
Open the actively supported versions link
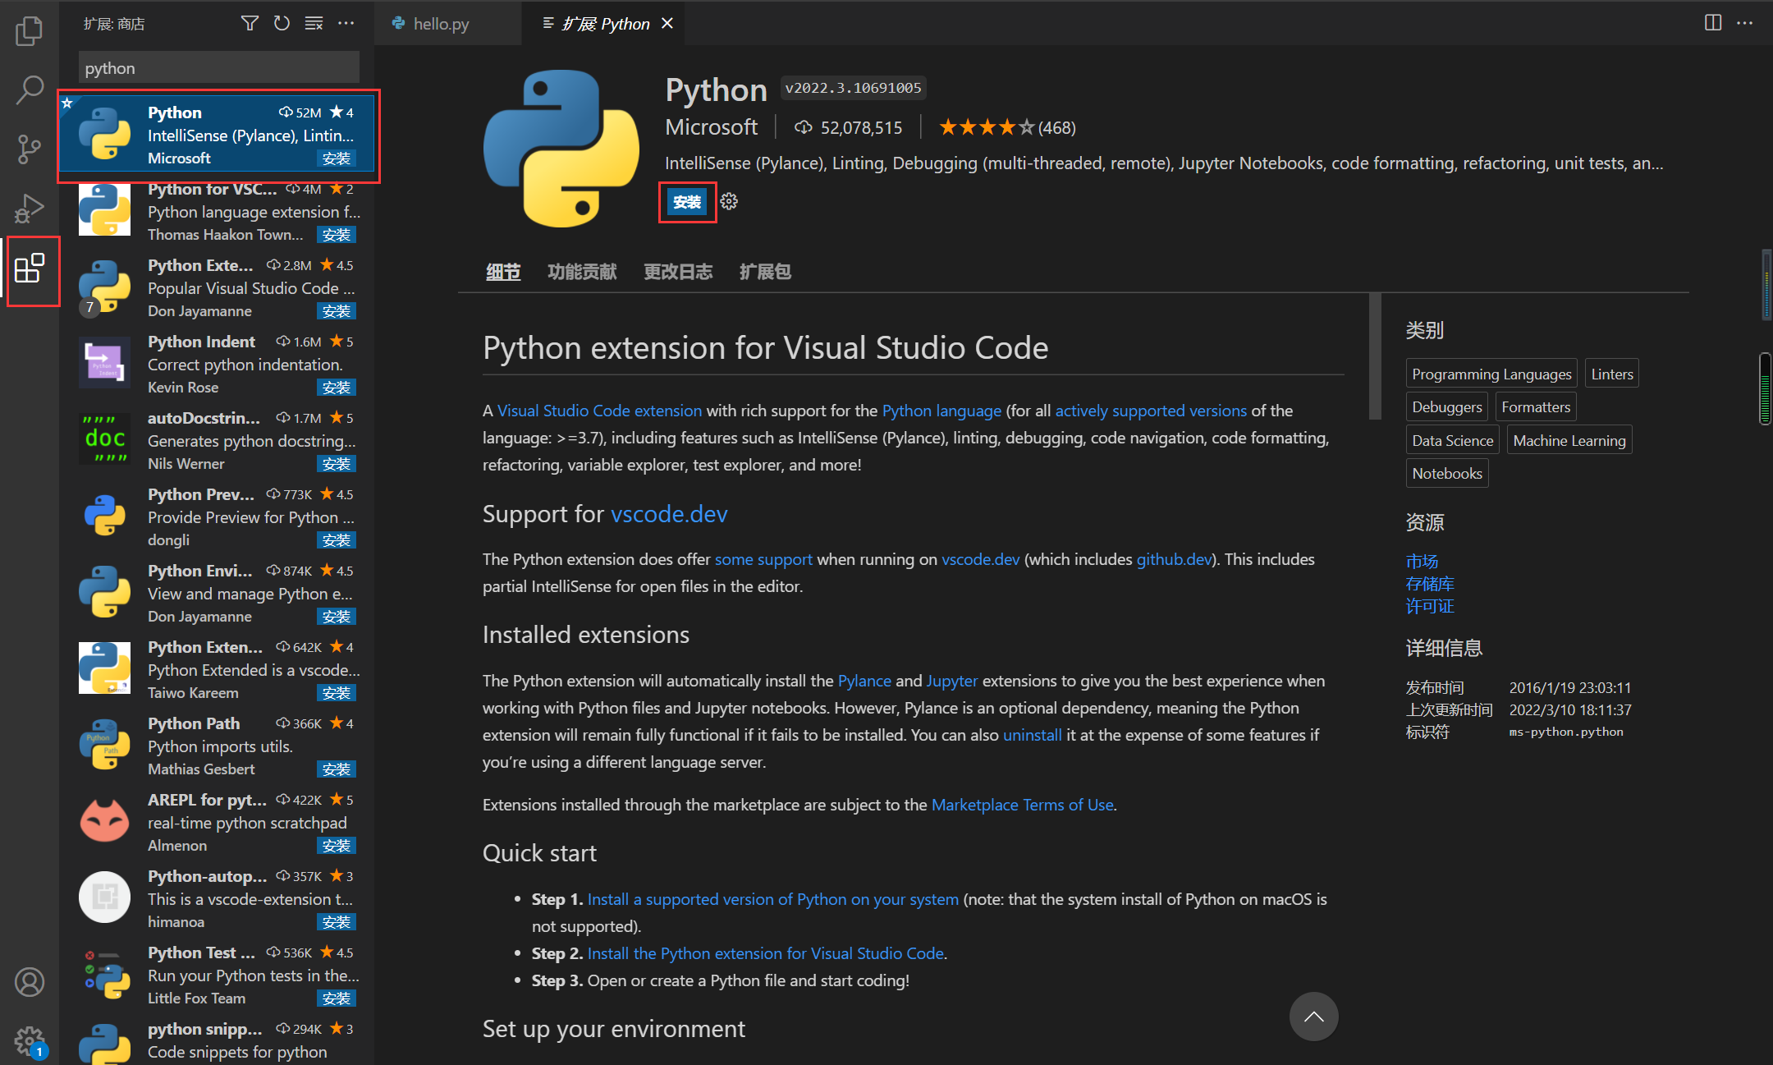point(1151,411)
